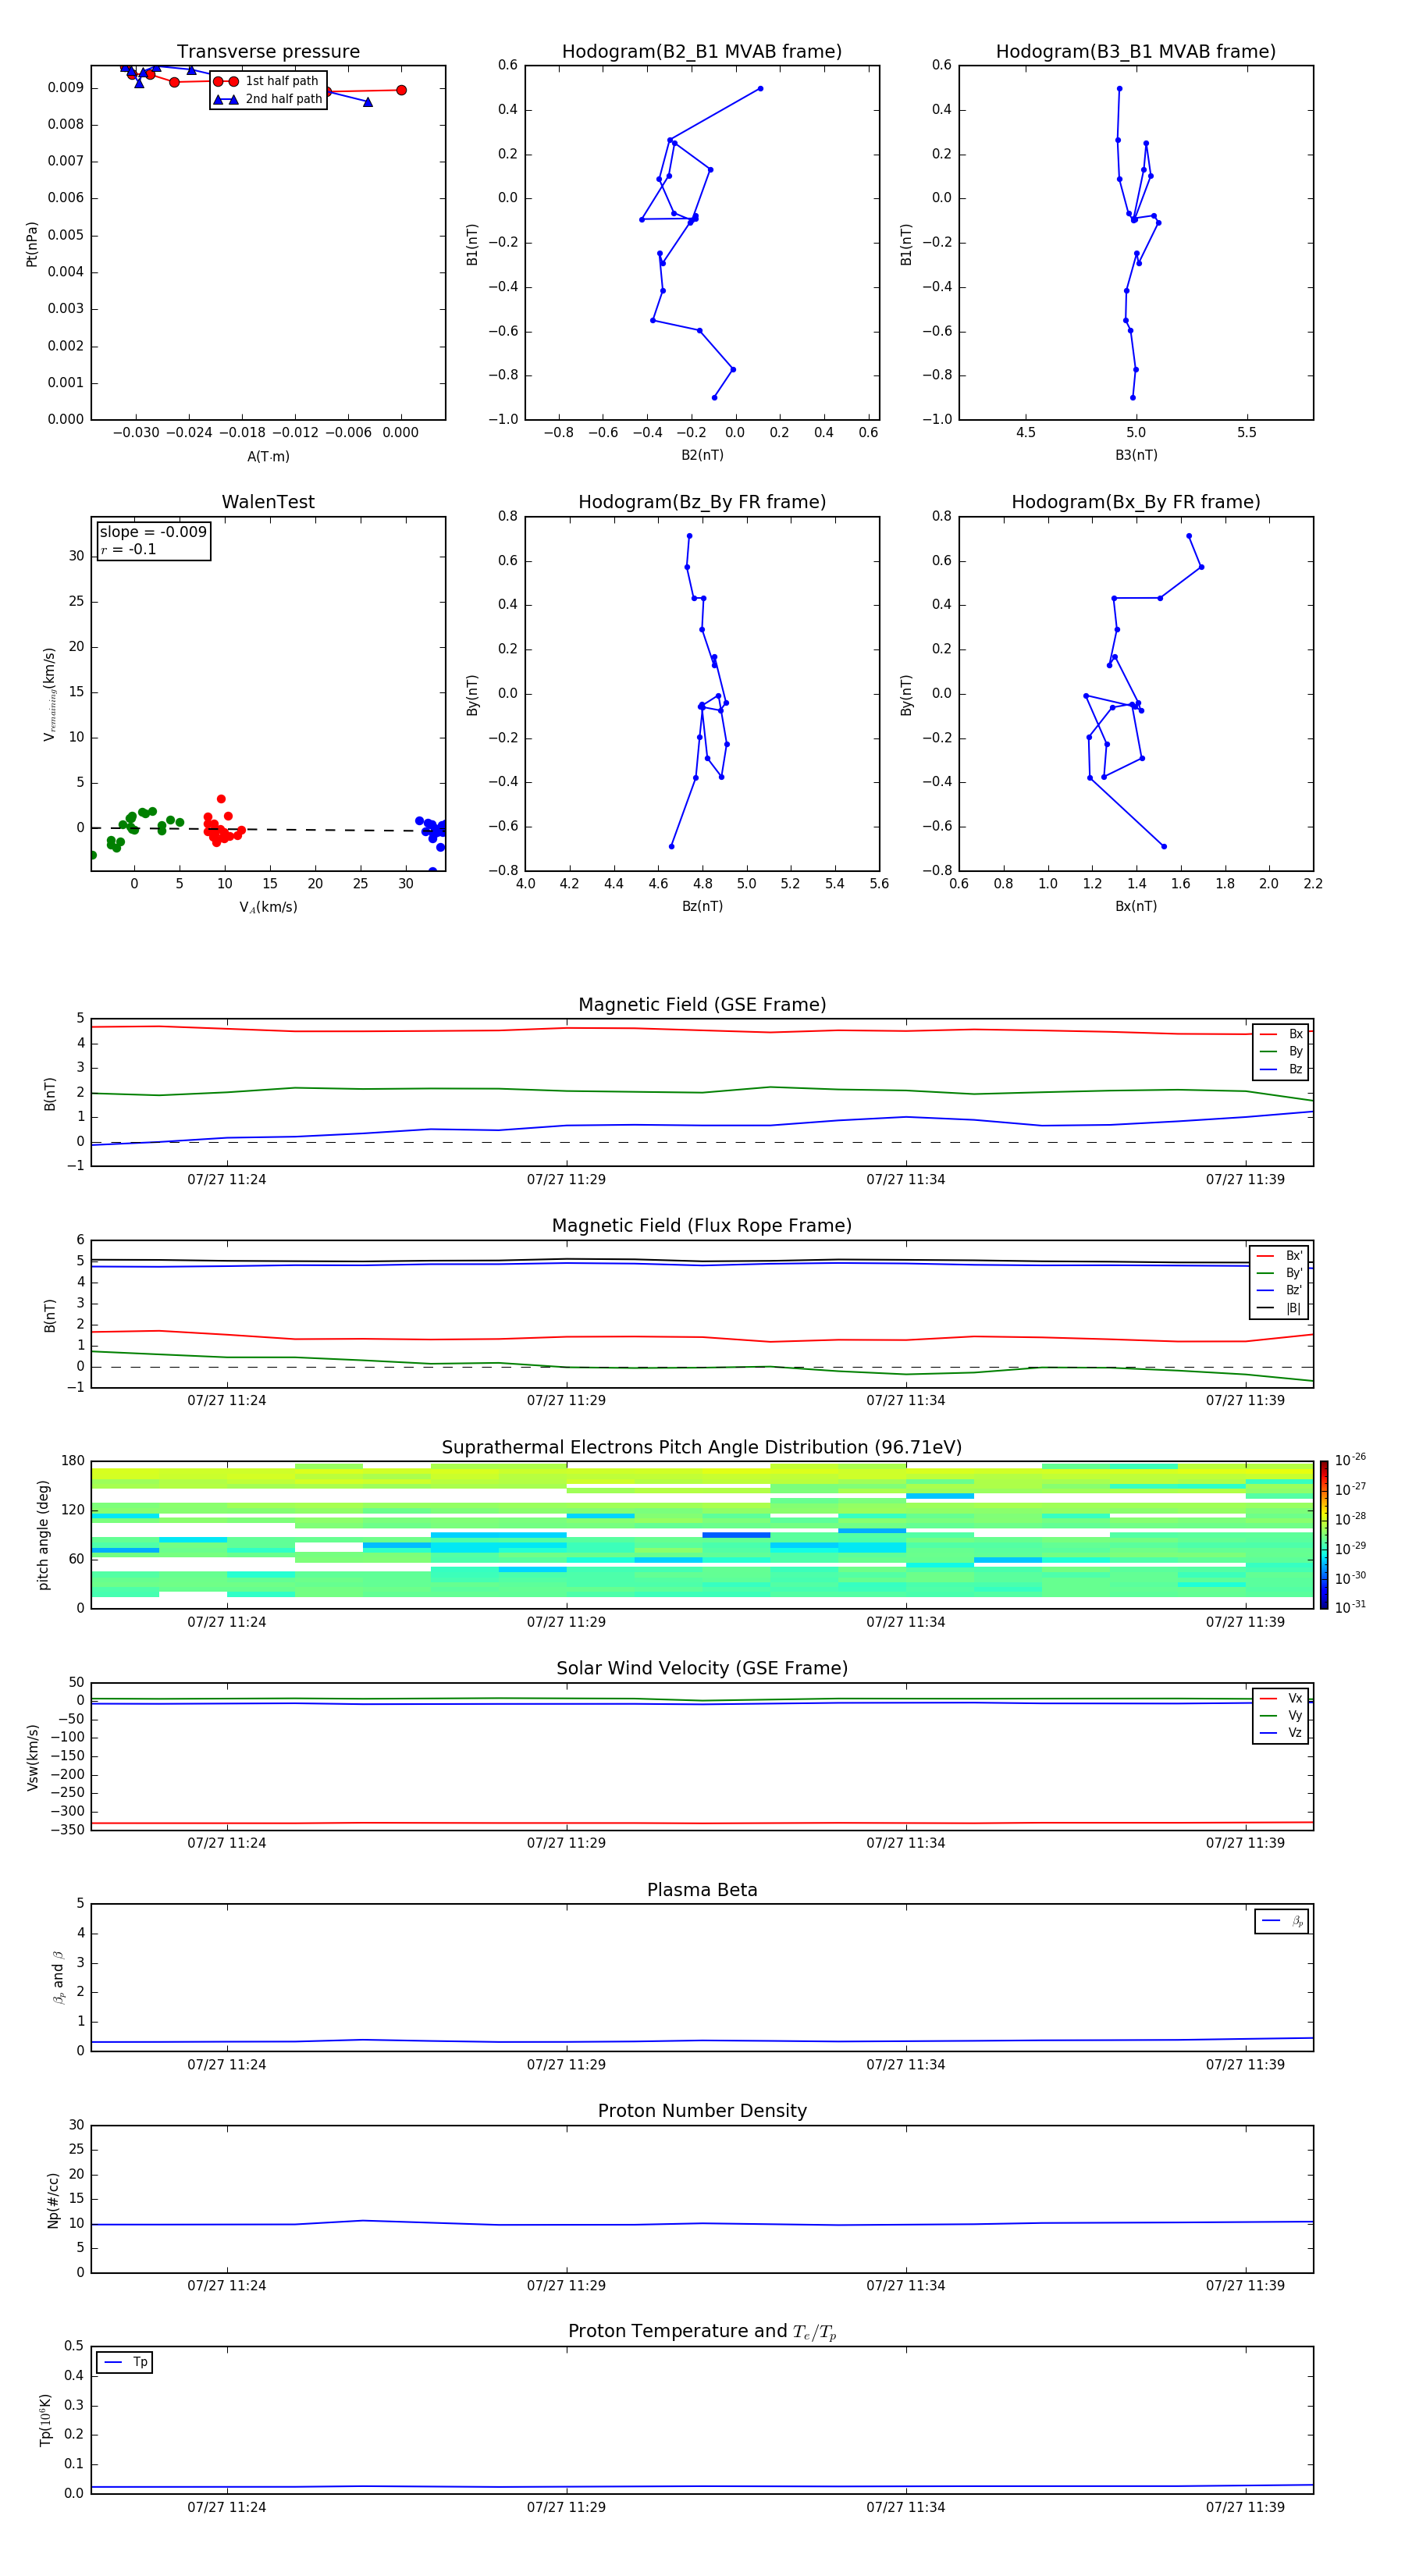Click the 'Np(#/cc)' axis label
1405x2576 pixels.
[x=54, y=2200]
